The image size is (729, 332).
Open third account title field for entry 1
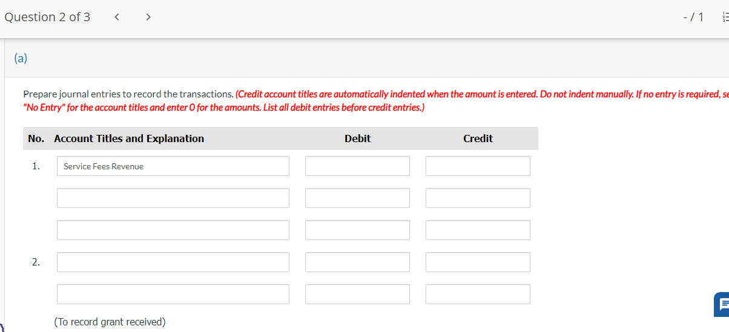173,230
